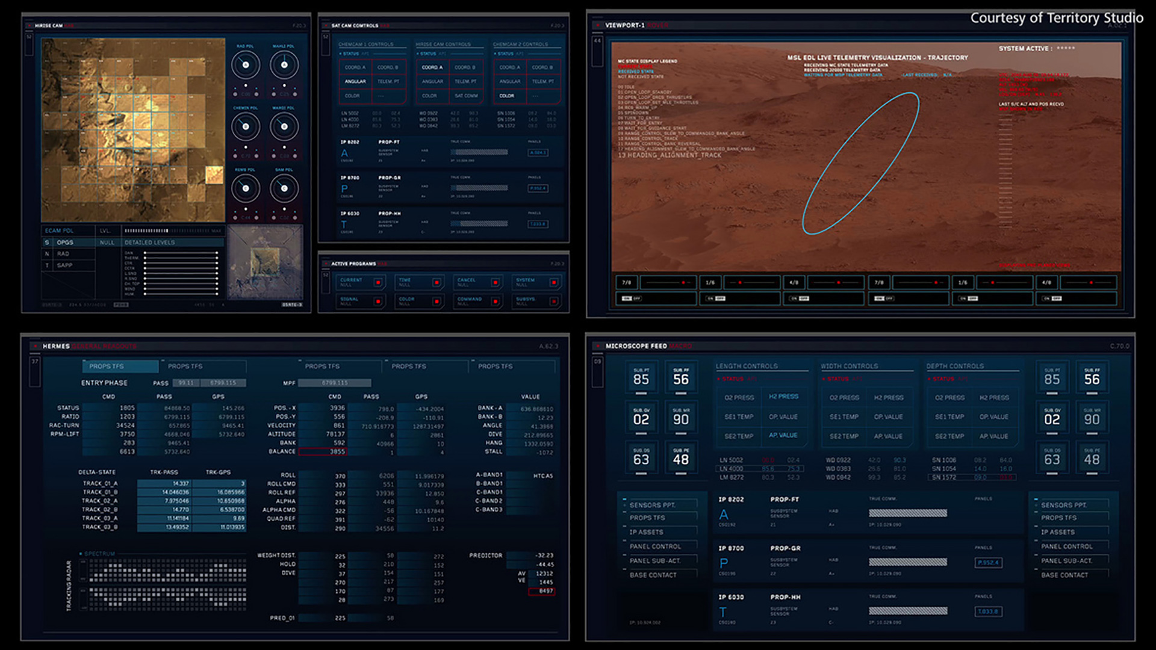The image size is (1156, 650).
Task: Click the CURRENT program status icon
Action: tap(378, 282)
